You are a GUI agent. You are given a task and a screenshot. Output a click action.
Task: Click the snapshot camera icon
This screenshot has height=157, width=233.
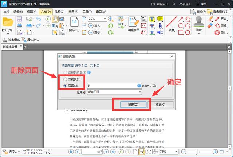(62, 19)
